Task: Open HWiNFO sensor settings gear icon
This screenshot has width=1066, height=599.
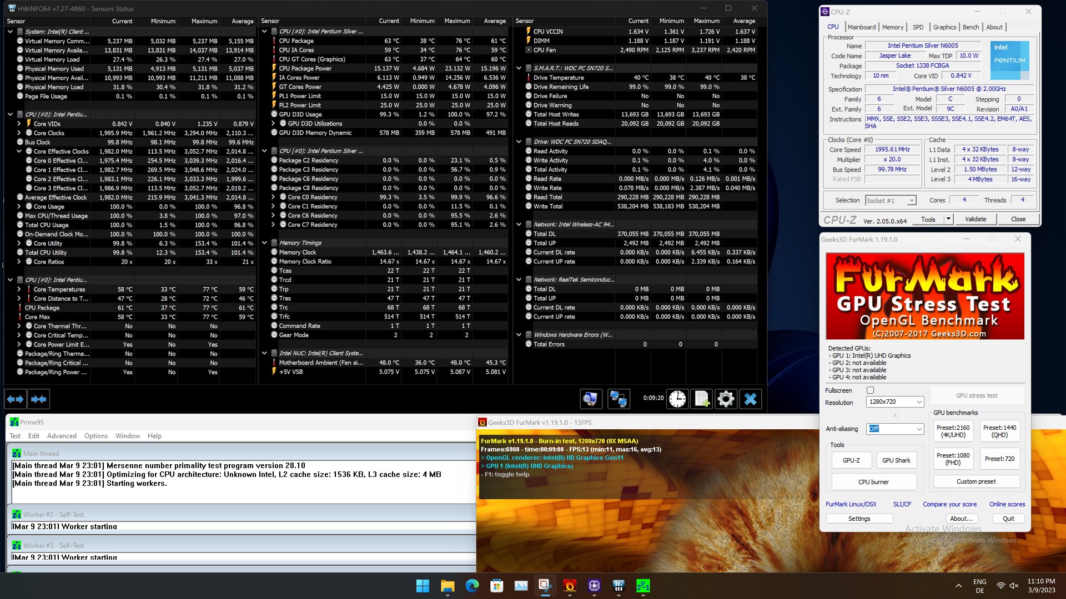Action: coord(726,399)
